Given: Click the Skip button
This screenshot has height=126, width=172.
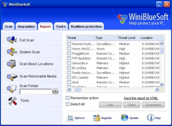Looking at the screenshot, I should (x=110, y=105).
